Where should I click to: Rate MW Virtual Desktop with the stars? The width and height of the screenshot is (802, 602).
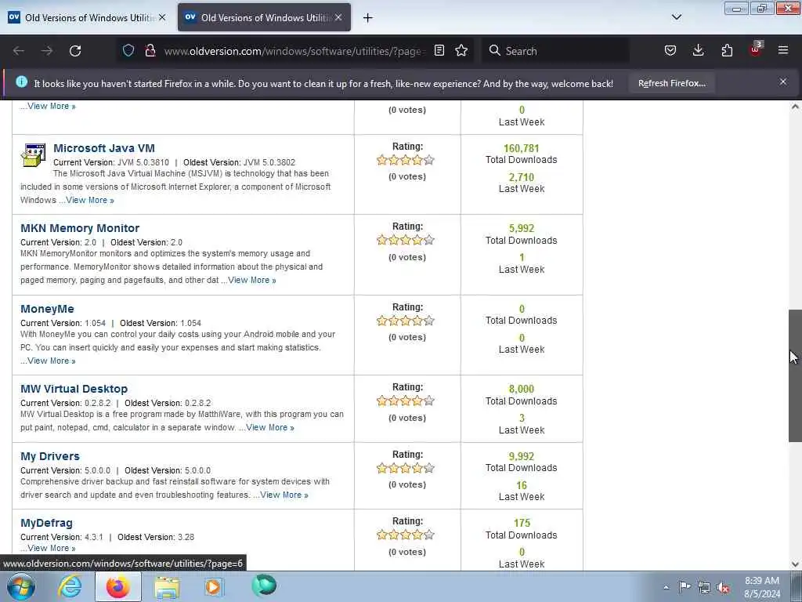pos(405,401)
